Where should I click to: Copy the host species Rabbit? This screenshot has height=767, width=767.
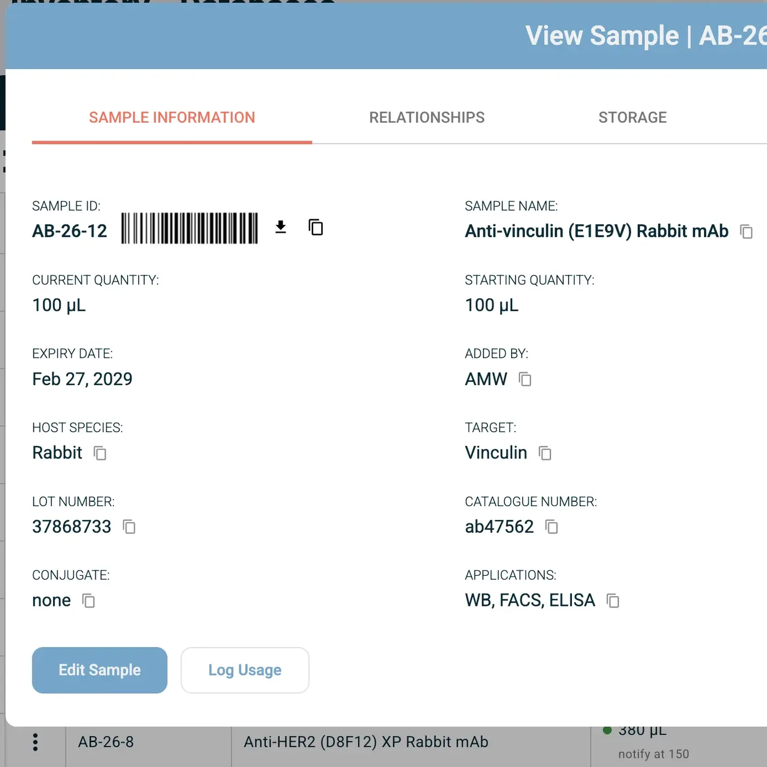(100, 453)
